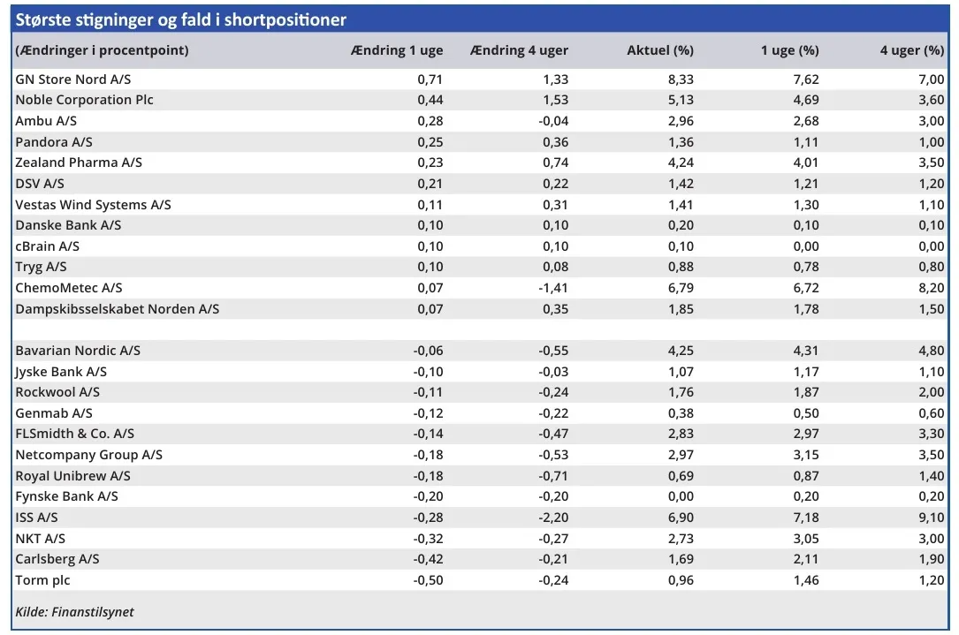Select Netcompany Group A/S in the table
The image size is (959, 635).
coord(88,455)
